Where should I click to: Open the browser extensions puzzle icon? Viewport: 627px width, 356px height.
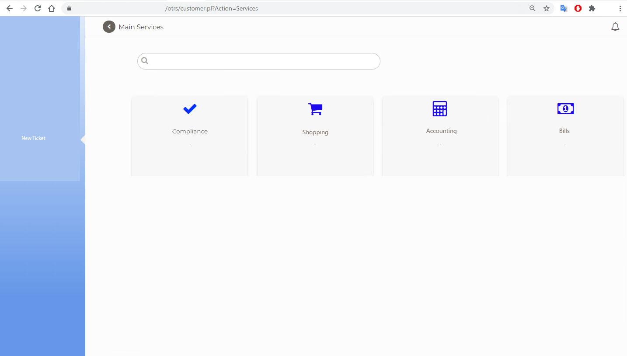(x=592, y=8)
